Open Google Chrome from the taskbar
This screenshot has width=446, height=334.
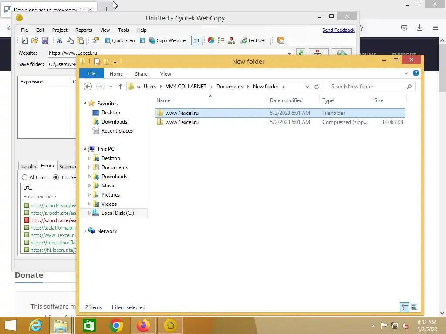point(116,325)
